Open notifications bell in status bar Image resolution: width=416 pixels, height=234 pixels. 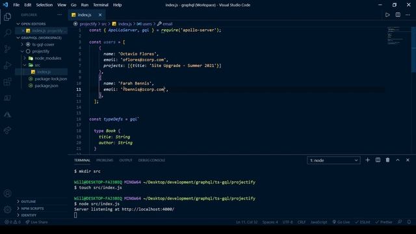tap(409, 222)
